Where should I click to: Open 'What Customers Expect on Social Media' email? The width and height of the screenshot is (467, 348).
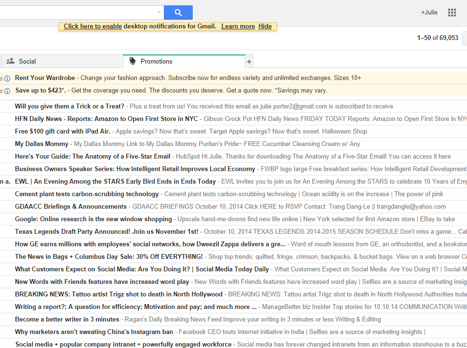coord(233,269)
